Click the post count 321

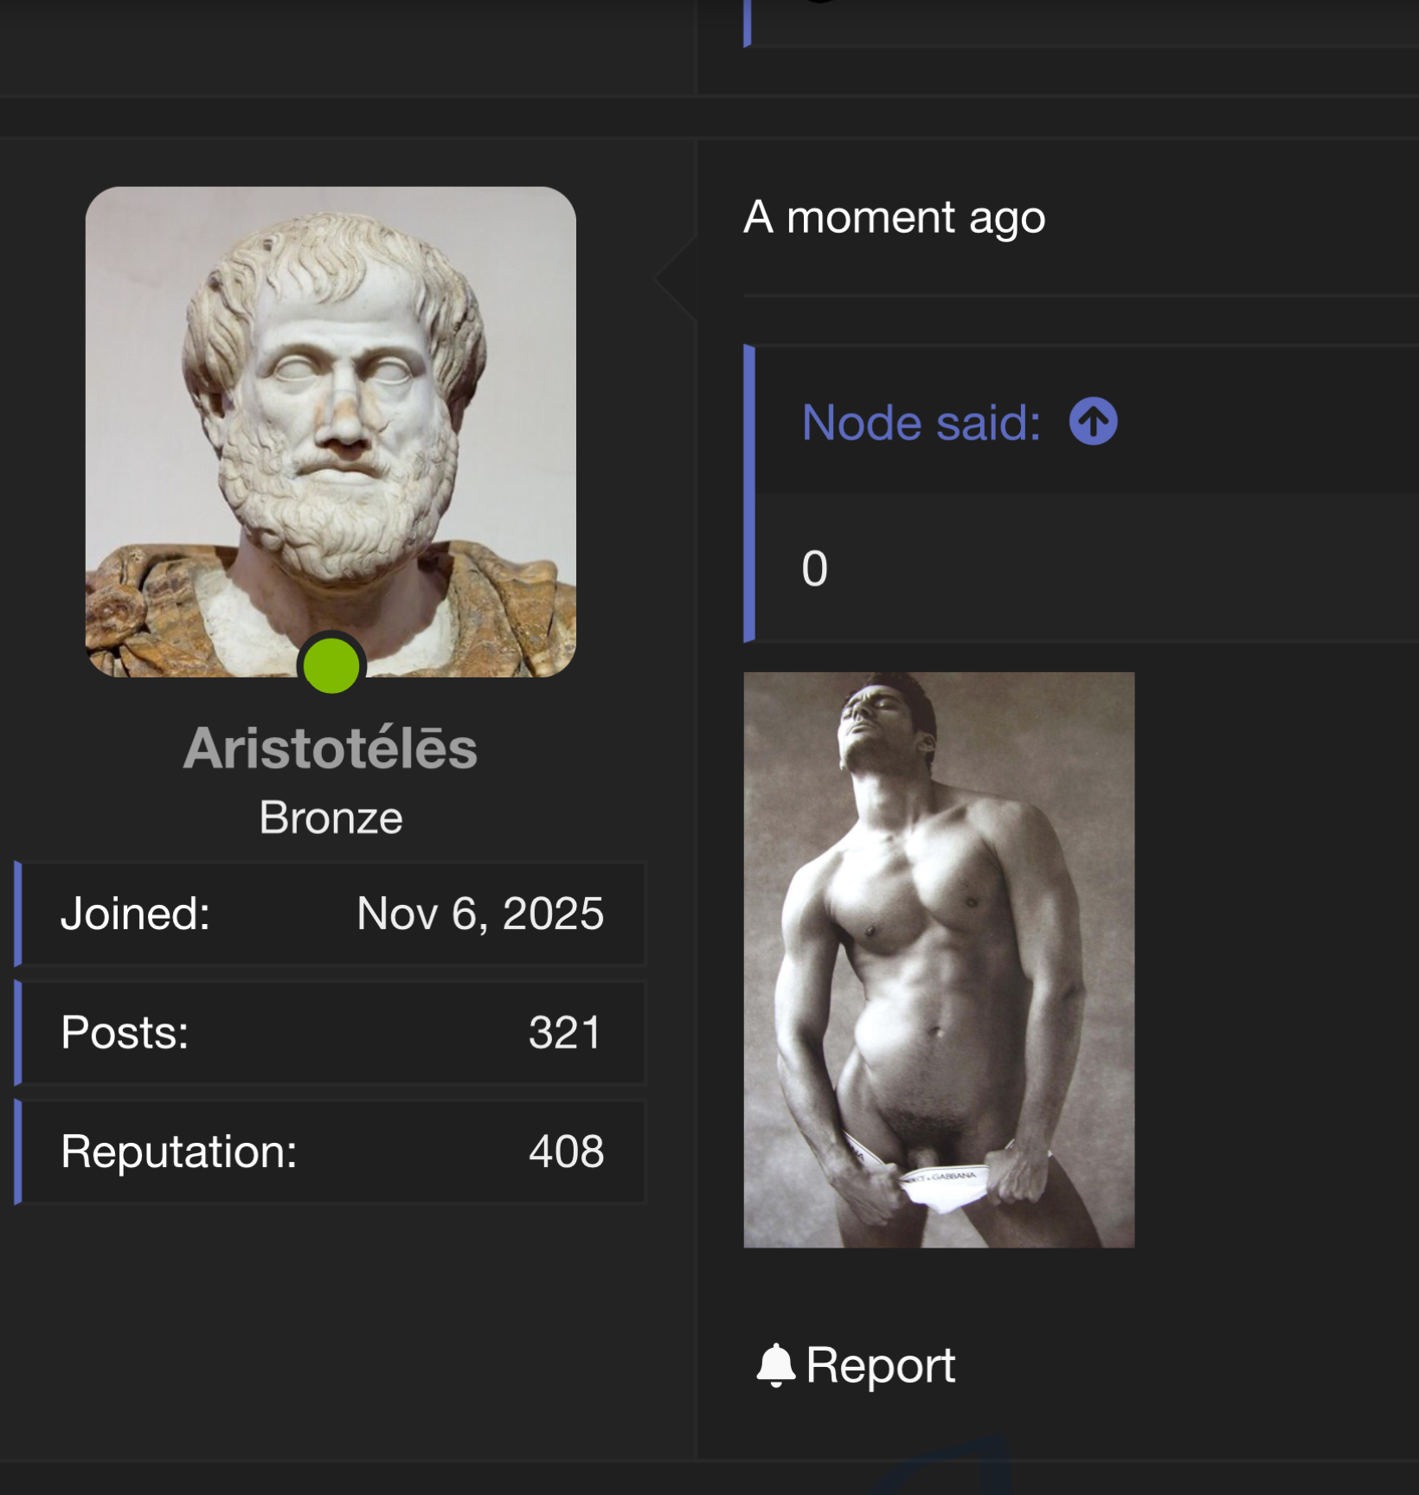click(x=565, y=1032)
